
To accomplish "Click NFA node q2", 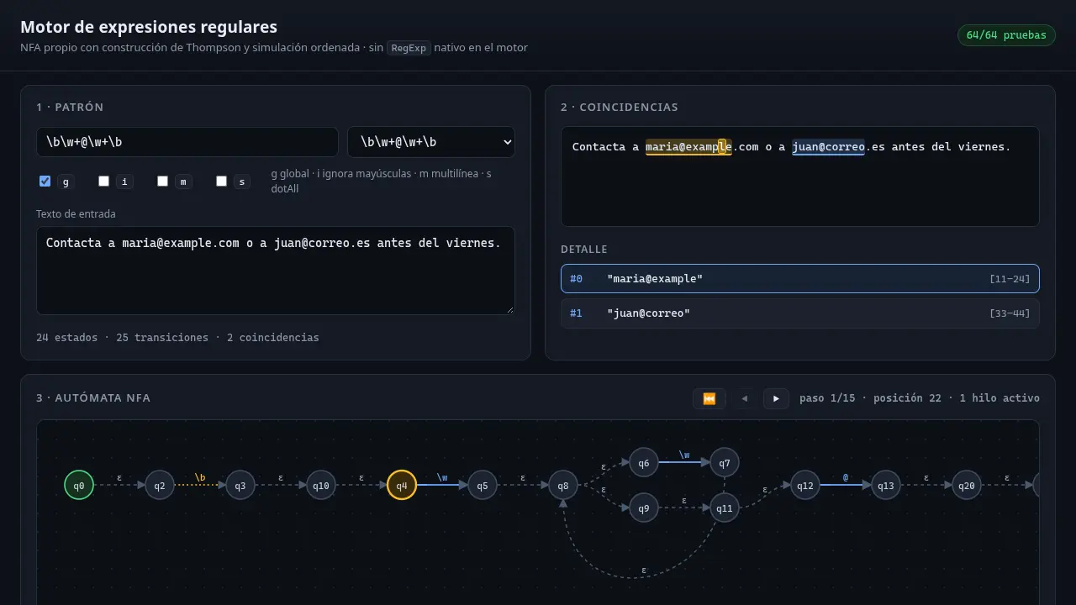I will pos(160,486).
